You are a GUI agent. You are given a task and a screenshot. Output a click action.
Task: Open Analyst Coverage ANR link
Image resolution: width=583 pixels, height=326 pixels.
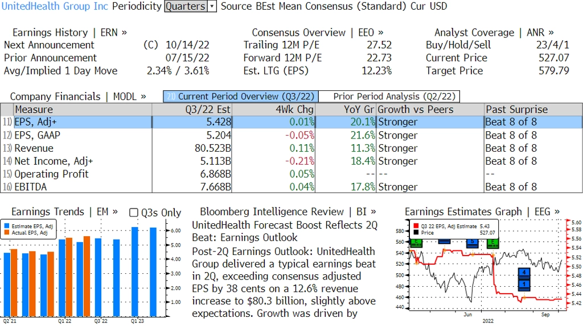pos(494,32)
